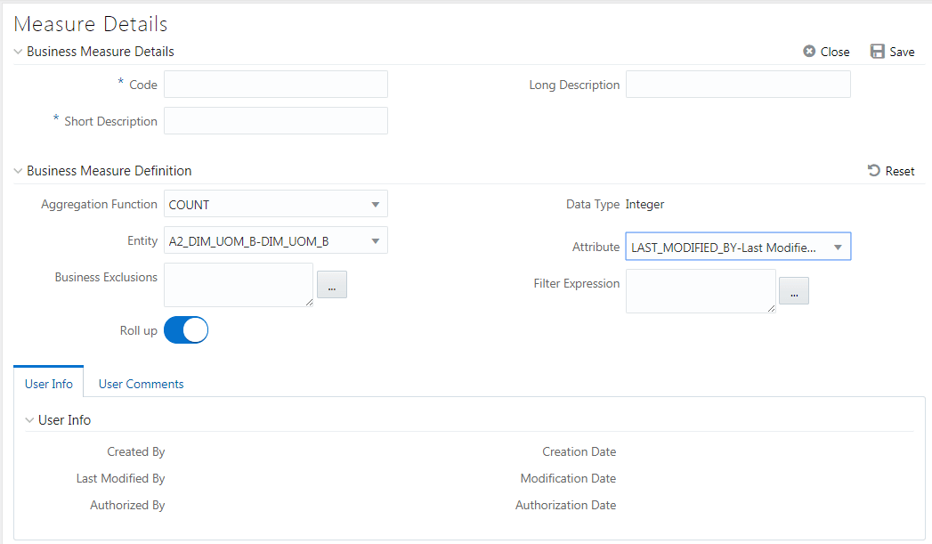Collapse the User Info section chevron
The image size is (932, 544).
point(29,420)
